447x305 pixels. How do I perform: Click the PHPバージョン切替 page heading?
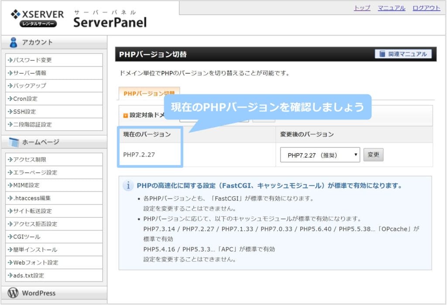tap(153, 54)
